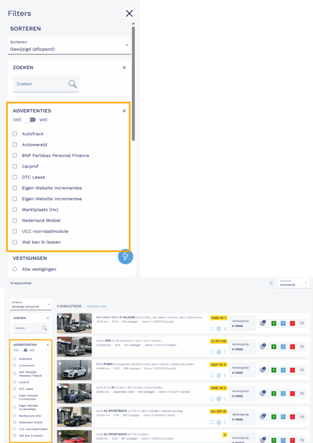The width and height of the screenshot is (313, 443).
Task: Click the magnifier icon in results sidebar search
Action: [45, 328]
